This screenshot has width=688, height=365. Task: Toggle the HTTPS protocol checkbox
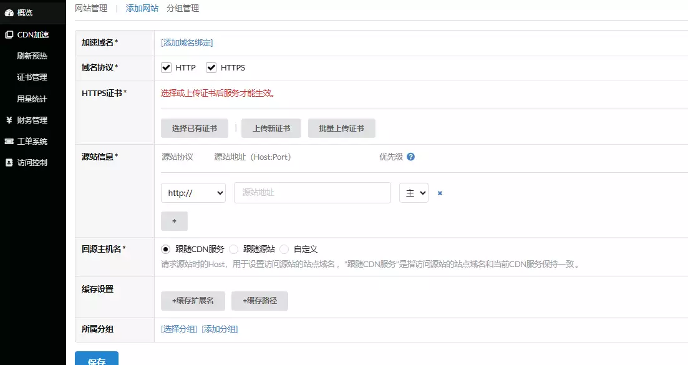[211, 67]
